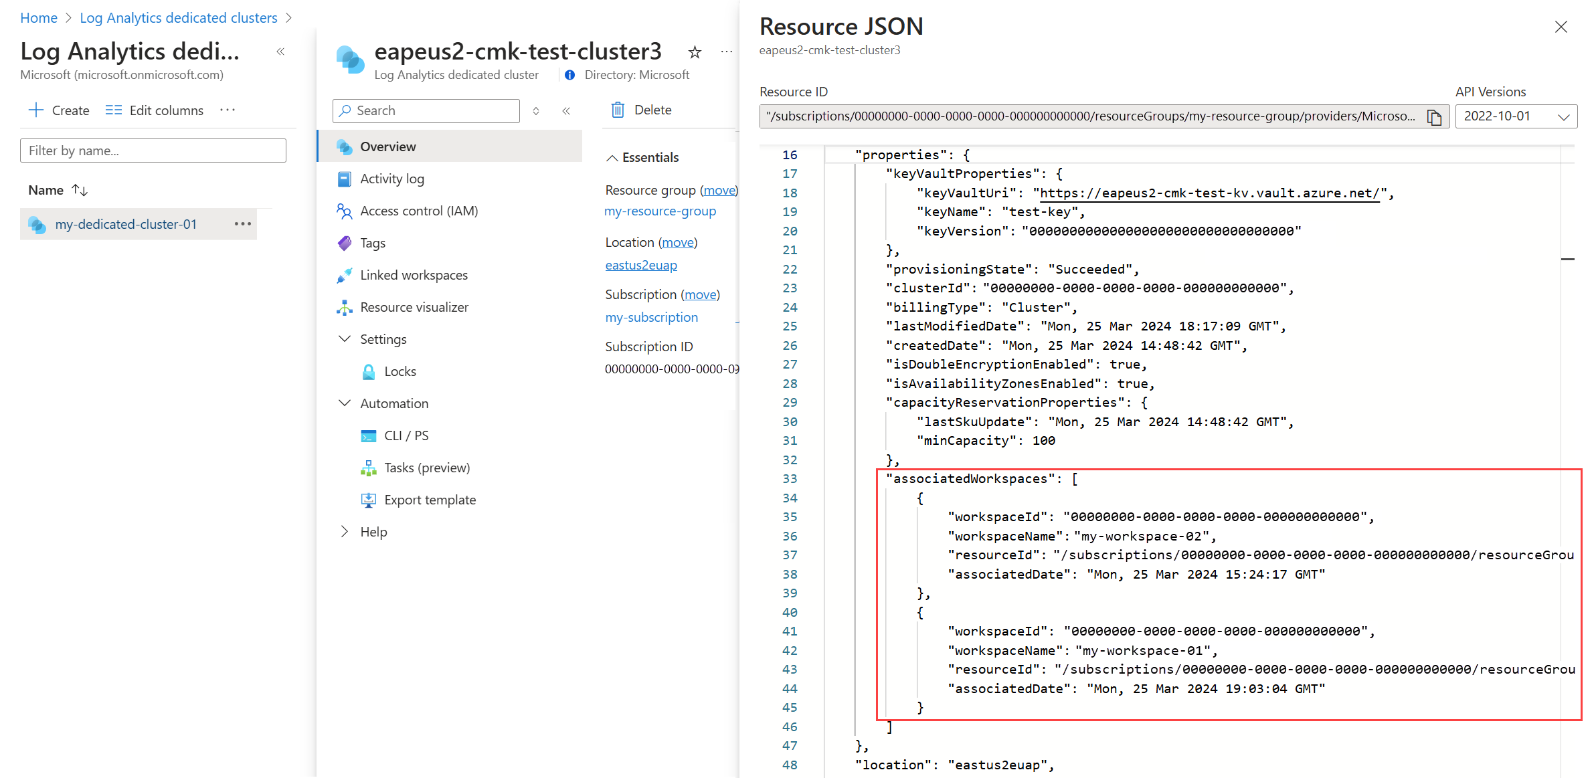This screenshot has height=778, width=1596.
Task: Click the Delete trash icon
Action: [618, 110]
